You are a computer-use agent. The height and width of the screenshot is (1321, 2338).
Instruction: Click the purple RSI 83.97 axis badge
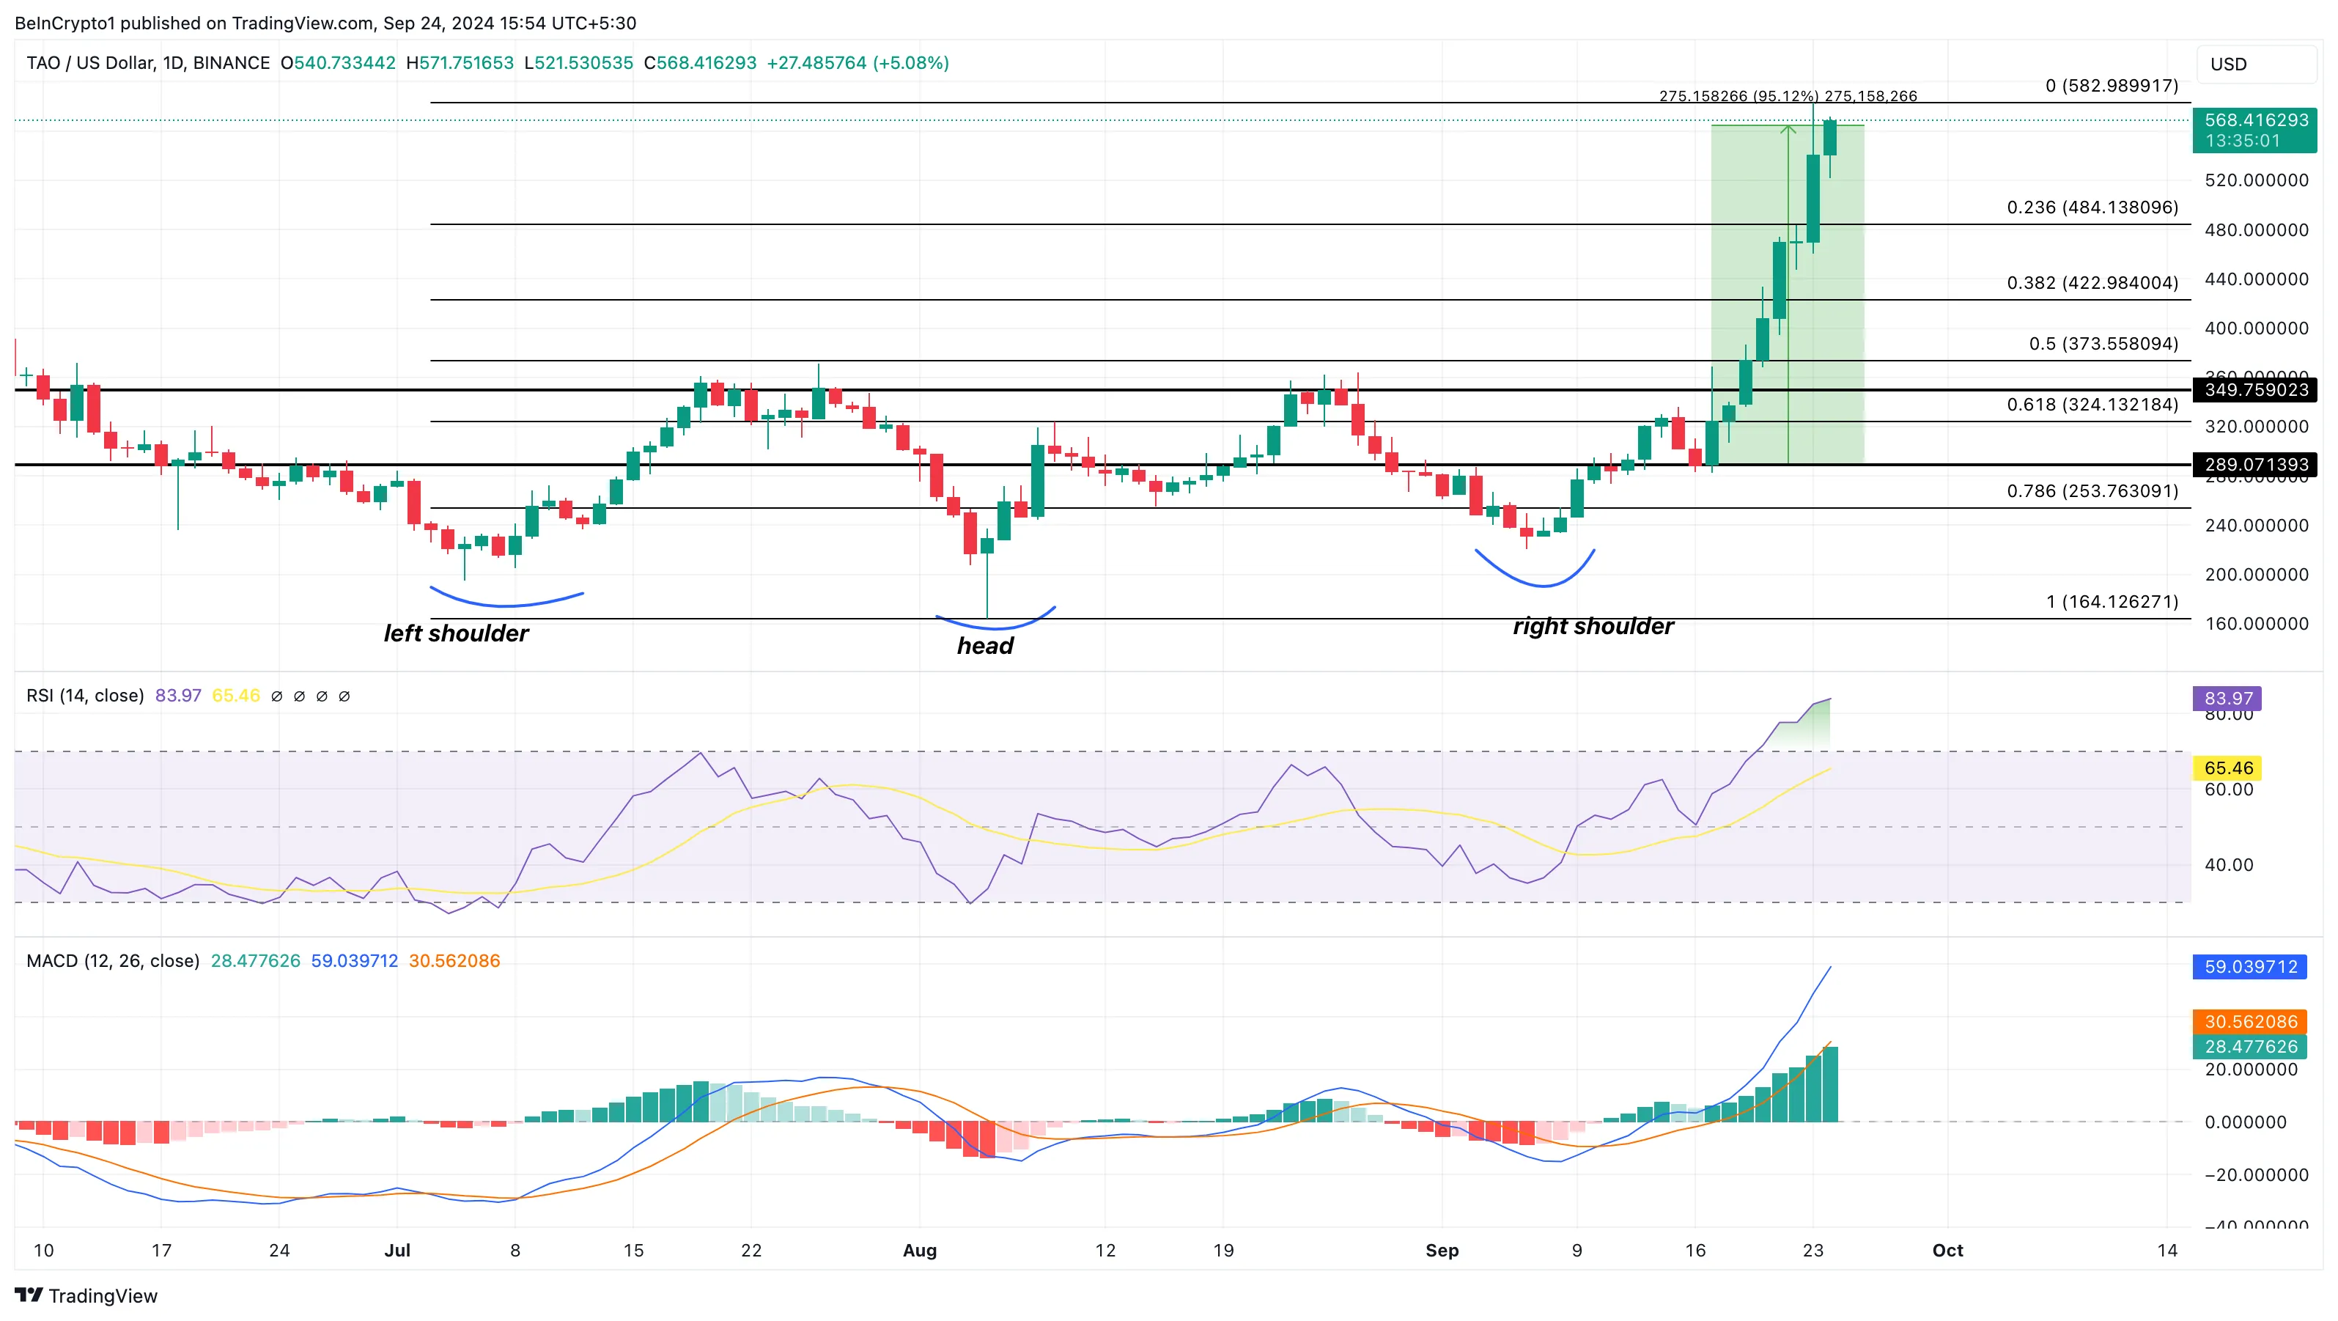click(x=2227, y=698)
